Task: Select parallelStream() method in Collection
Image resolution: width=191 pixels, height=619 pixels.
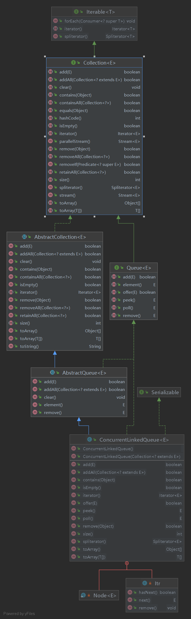Action: (94, 141)
